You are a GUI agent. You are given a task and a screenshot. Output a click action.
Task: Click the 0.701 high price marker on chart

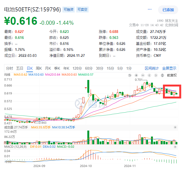(138, 80)
